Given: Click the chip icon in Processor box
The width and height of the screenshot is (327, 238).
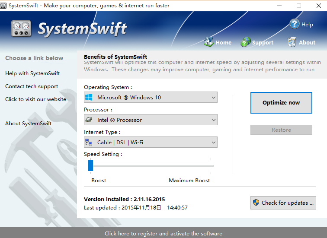Looking at the screenshot, I should [x=89, y=120].
